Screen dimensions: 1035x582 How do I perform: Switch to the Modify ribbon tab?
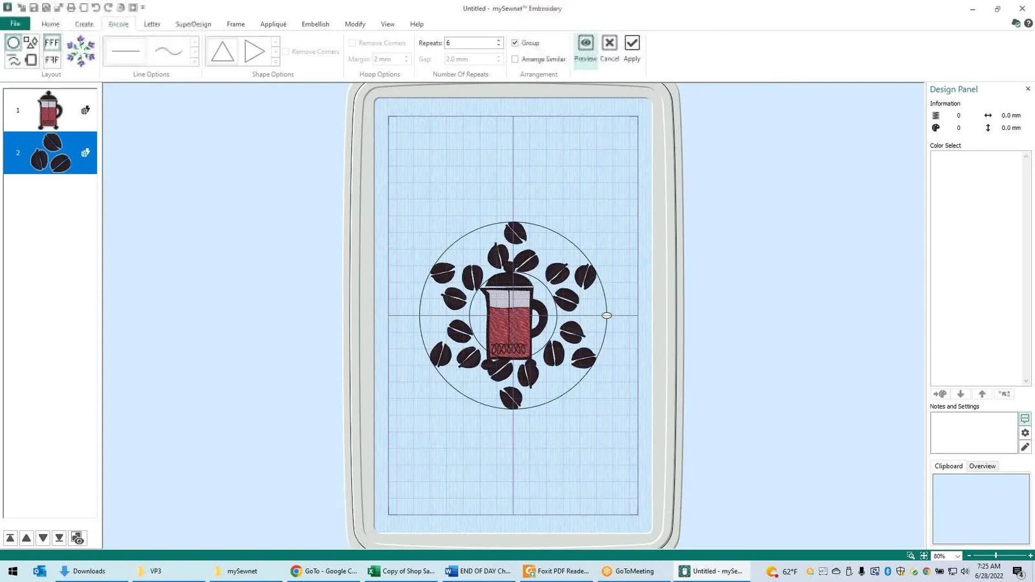[x=354, y=24]
